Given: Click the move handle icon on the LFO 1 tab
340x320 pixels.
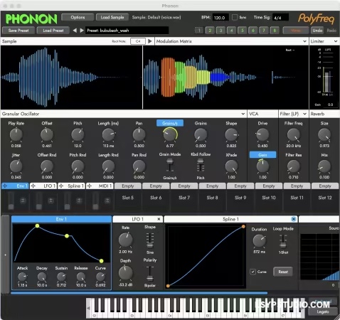Looking at the screenshot, I should point(33,186).
